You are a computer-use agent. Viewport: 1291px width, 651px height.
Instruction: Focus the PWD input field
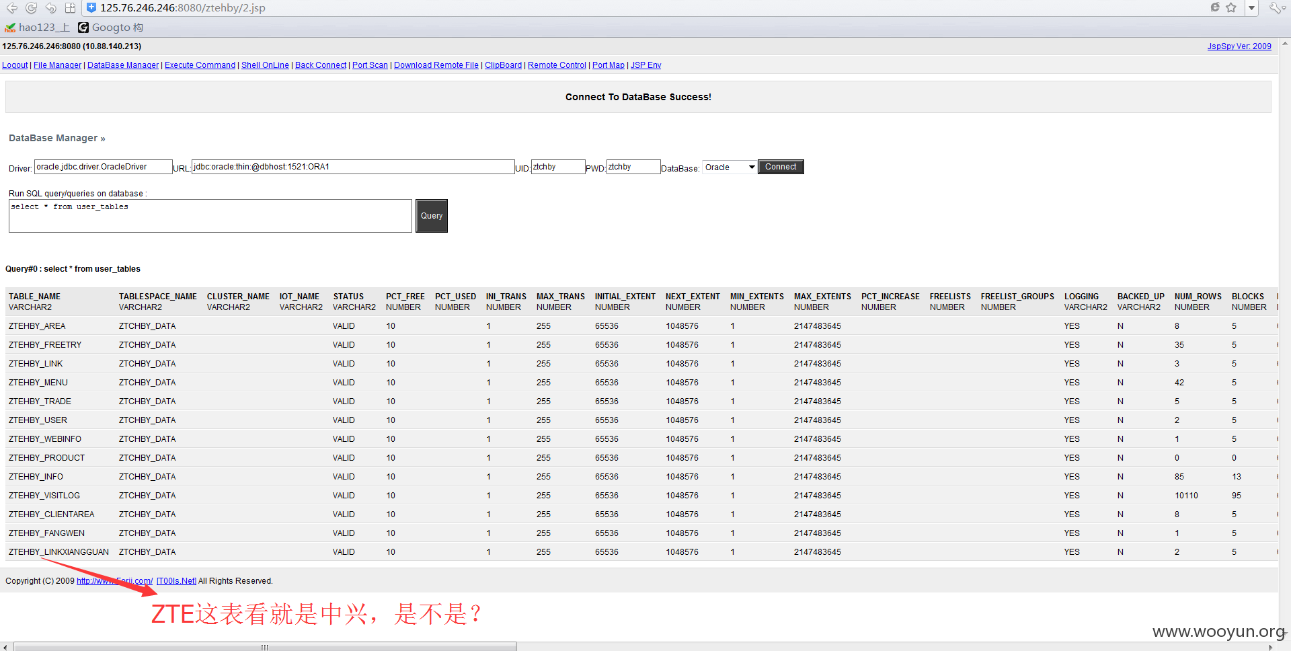pyautogui.click(x=633, y=167)
